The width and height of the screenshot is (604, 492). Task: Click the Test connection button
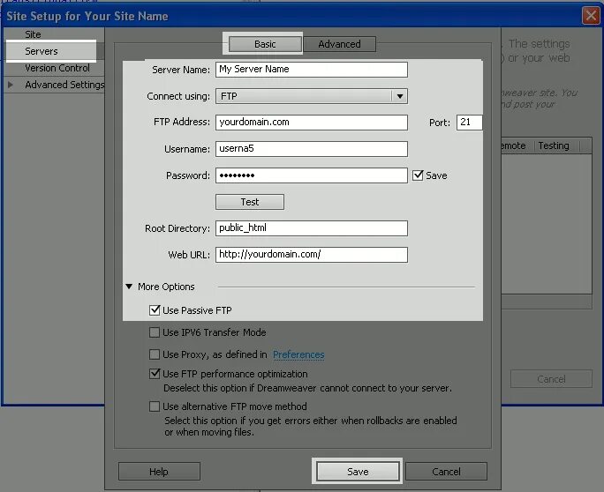[250, 202]
